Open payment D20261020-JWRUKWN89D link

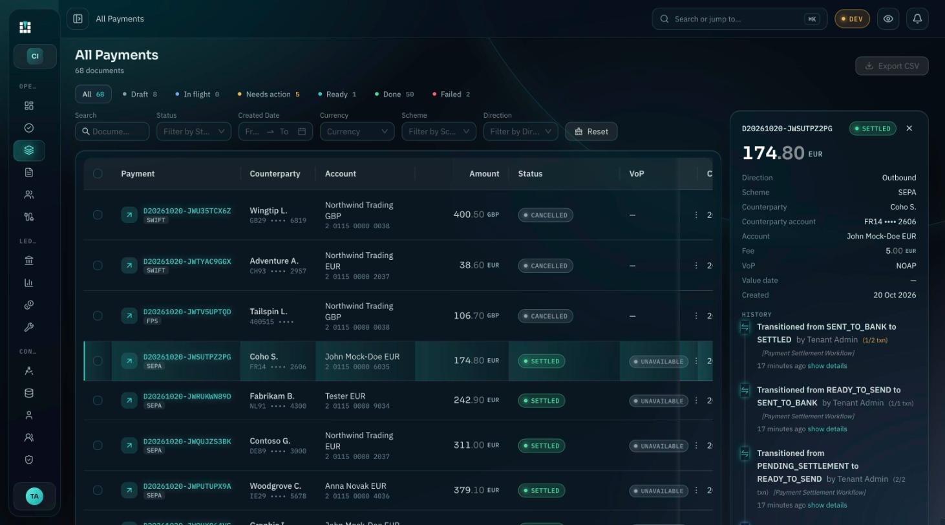(x=187, y=396)
